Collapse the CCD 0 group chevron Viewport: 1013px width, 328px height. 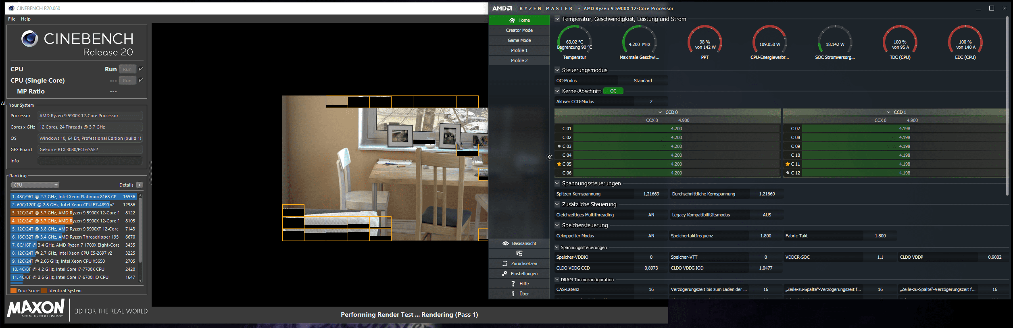660,112
